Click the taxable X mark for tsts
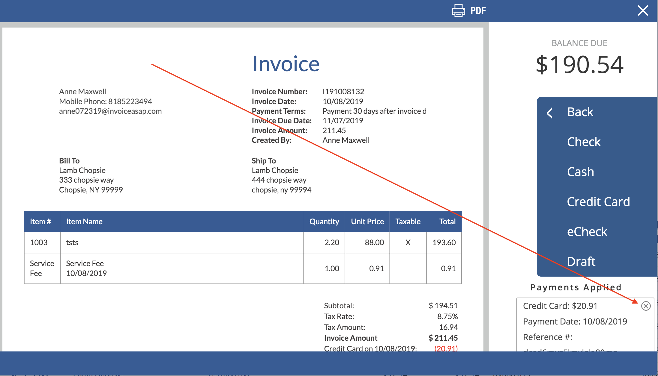This screenshot has height=376, width=658. pos(408,242)
